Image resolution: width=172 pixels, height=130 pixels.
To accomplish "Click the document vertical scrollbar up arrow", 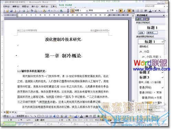I will [133, 15].
